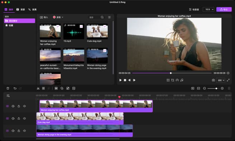The height and width of the screenshot is (141, 235).
Task: Hide the Woman doing yoga track
Action: point(24,131)
